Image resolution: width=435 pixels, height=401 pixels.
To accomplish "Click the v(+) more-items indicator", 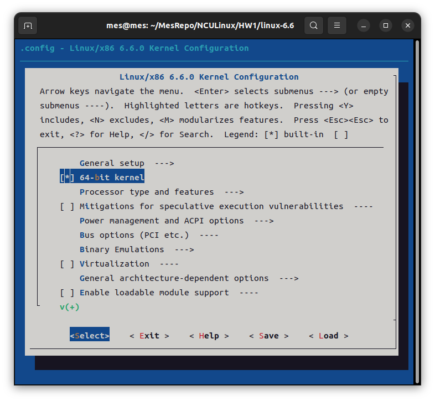I will 70,307.
